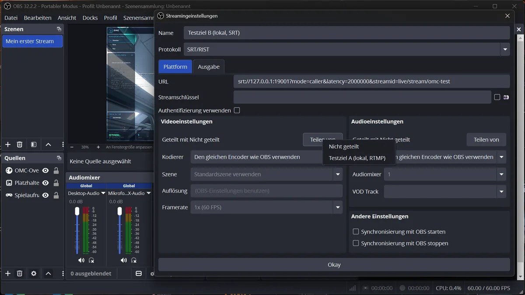Open the Profil menu
This screenshot has width=525, height=295.
tap(111, 18)
